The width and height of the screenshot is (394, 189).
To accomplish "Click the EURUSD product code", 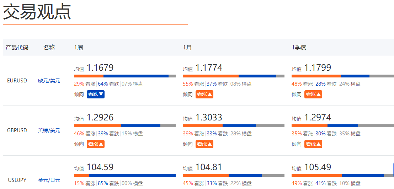I will pyautogui.click(x=17, y=81).
